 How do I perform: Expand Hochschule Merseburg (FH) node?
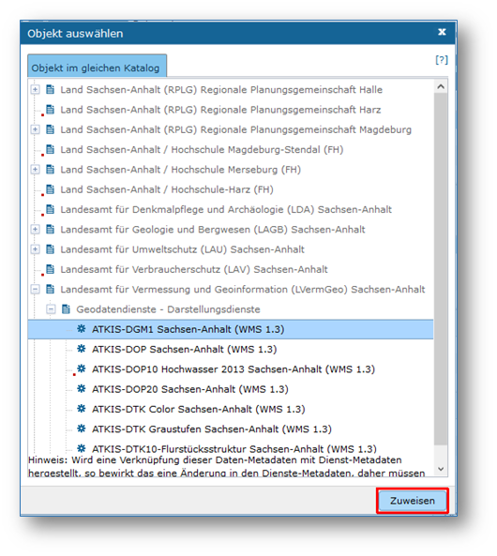(35, 169)
